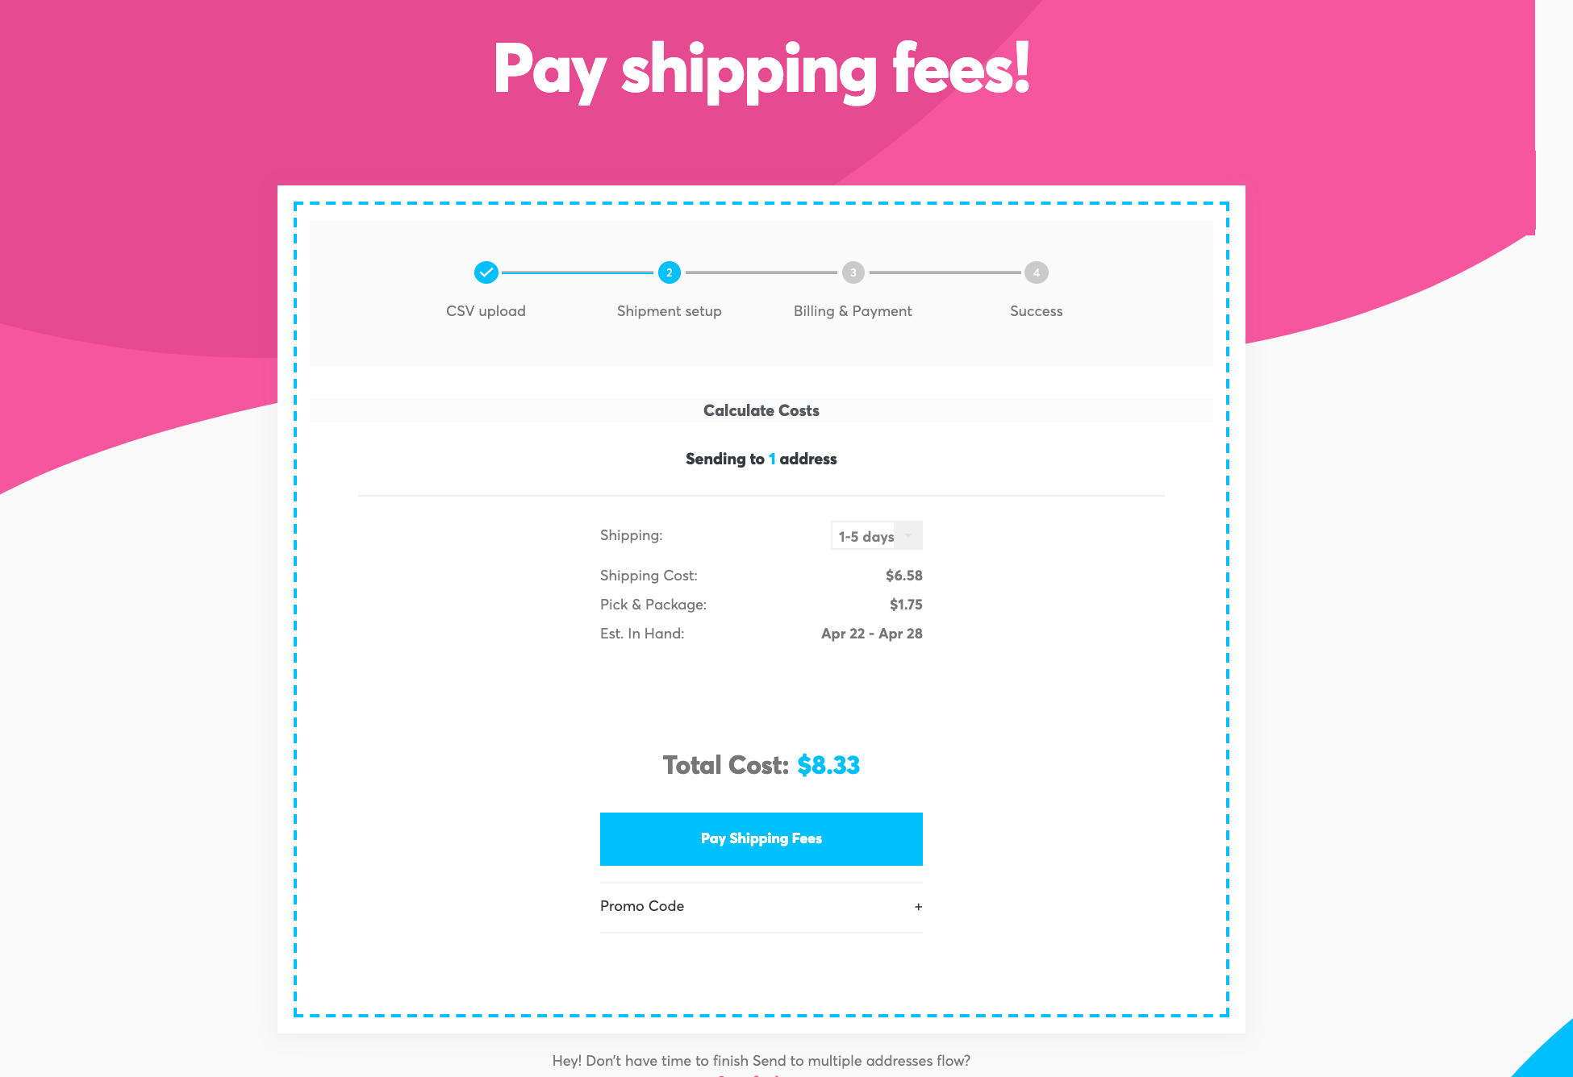Click the Apr 22 - Apr 28 estimate
This screenshot has width=1573, height=1077.
[x=871, y=634]
